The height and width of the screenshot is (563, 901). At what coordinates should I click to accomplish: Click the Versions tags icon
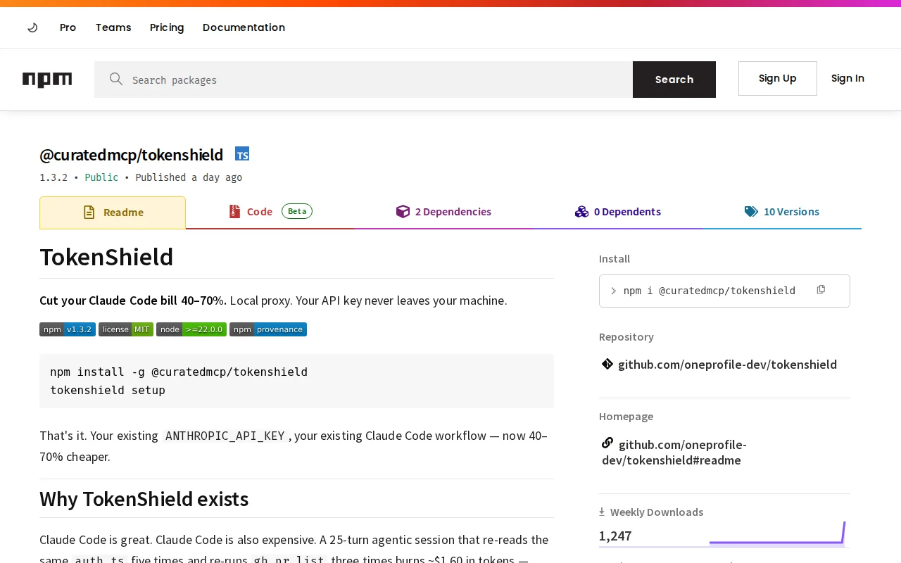pyautogui.click(x=751, y=212)
